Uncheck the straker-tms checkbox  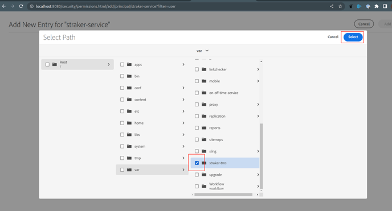tap(197, 163)
